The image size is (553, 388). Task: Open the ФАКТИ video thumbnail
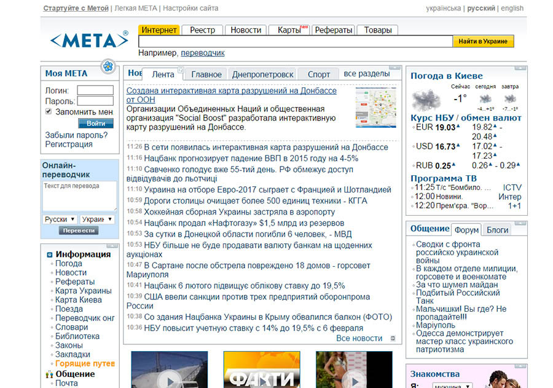[262, 370]
